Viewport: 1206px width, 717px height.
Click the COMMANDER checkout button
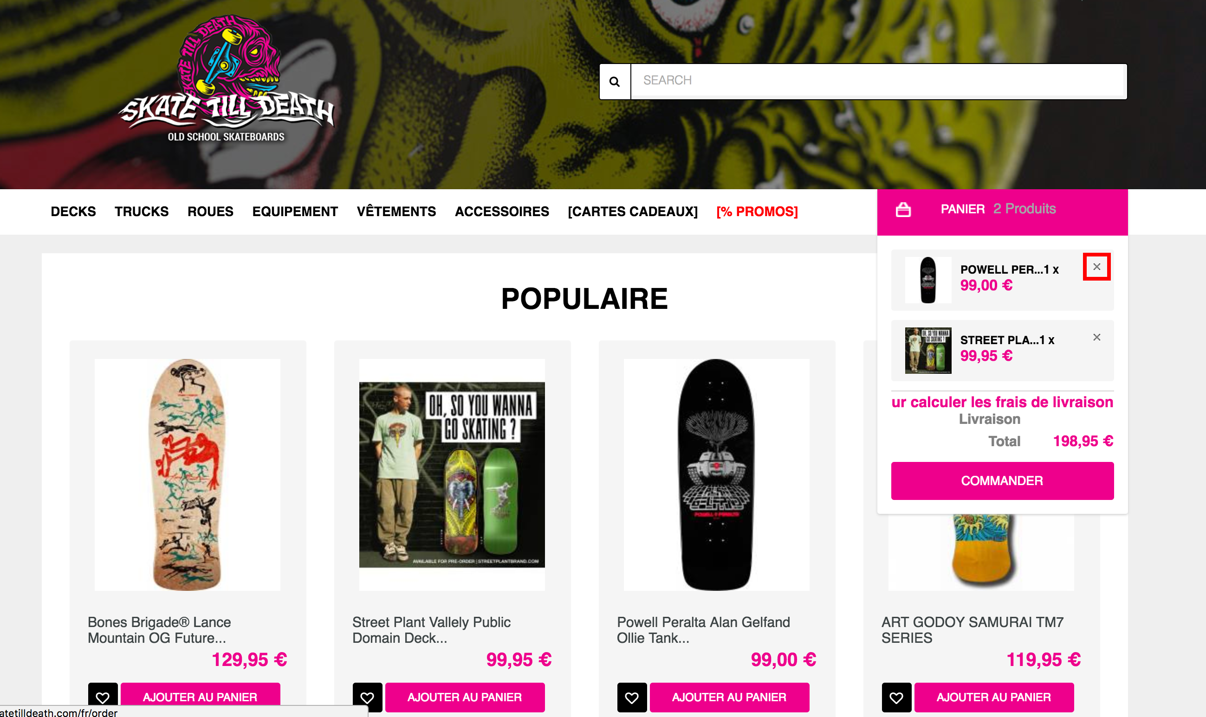[x=1002, y=481]
